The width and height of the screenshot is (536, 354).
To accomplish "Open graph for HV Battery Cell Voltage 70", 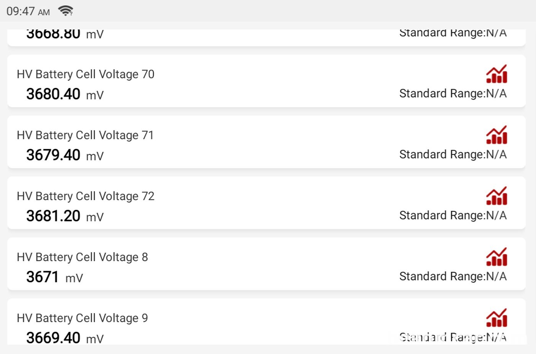I will (x=497, y=74).
